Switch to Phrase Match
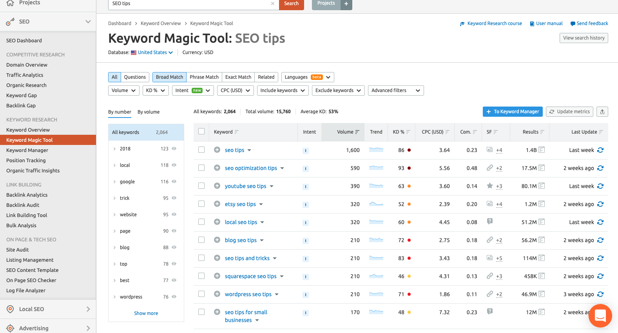 [x=204, y=77]
